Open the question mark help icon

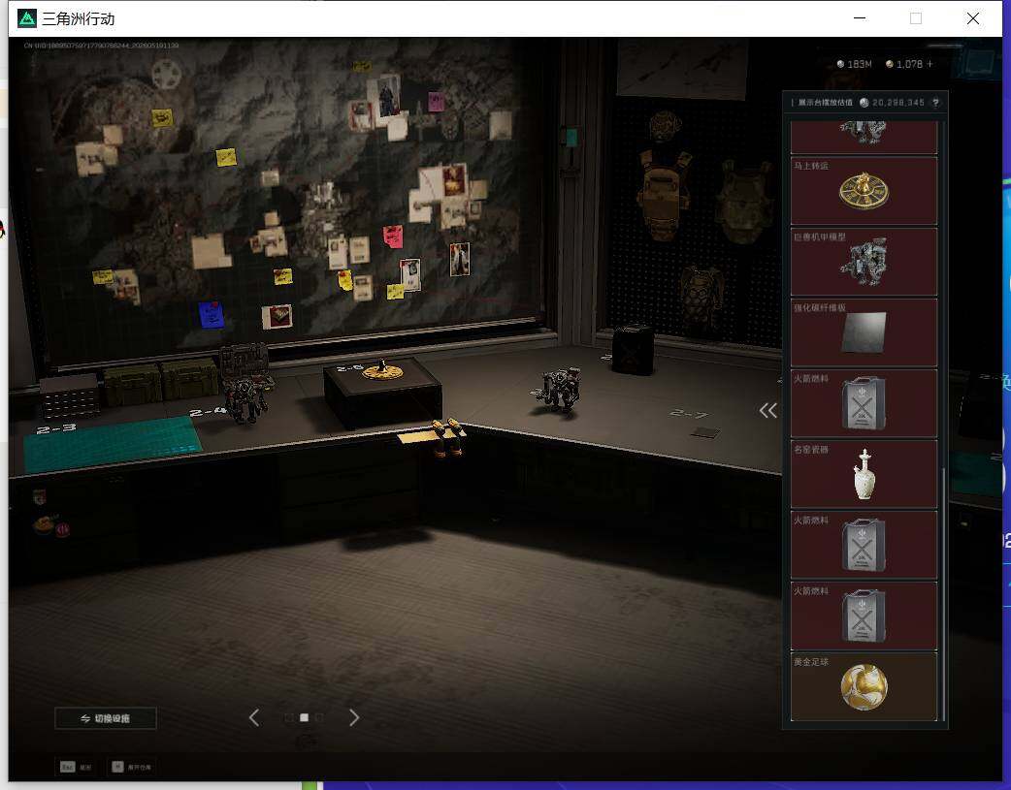pos(935,103)
